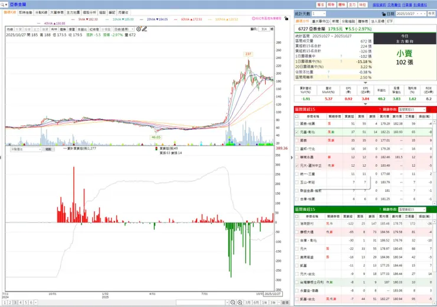This screenshot has height=307, width=437.
Task: Toggle the 本益比 chart button
Action: [82, 30]
